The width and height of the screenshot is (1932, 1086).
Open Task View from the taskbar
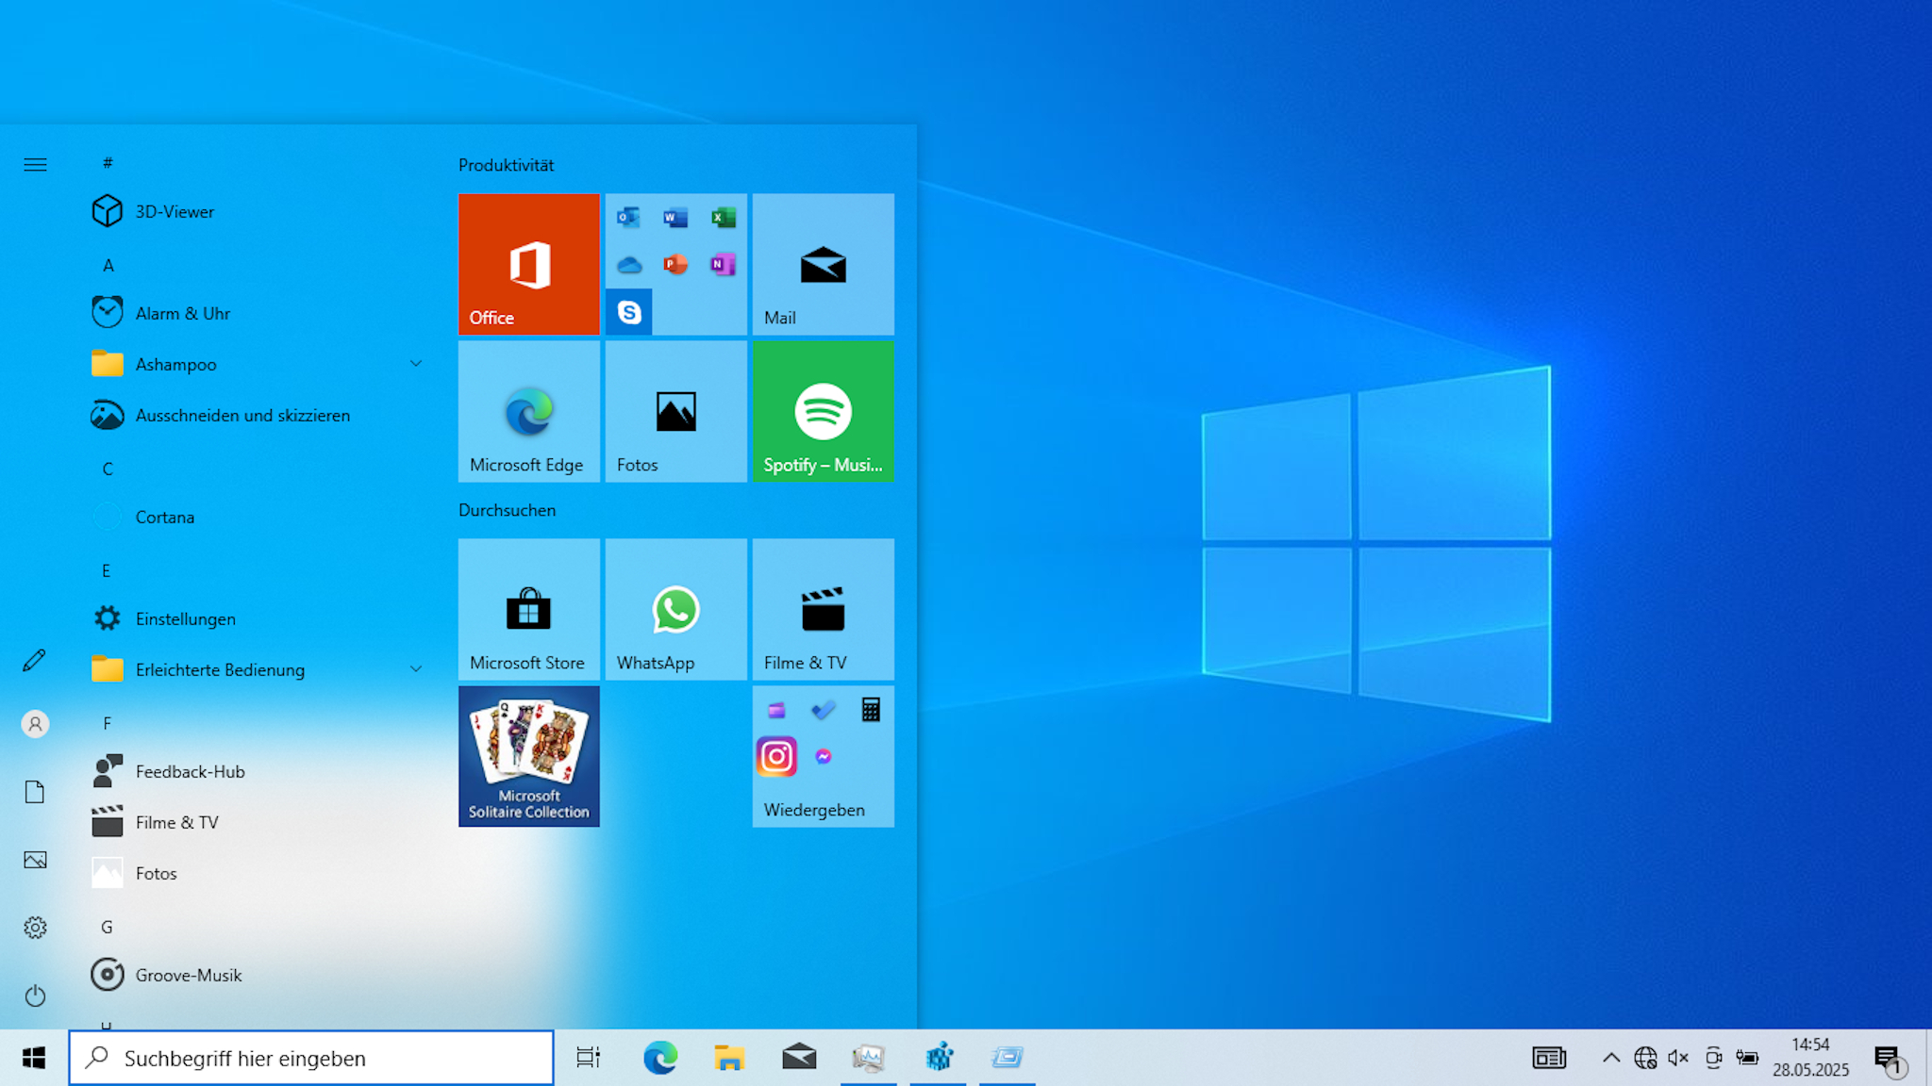click(589, 1058)
